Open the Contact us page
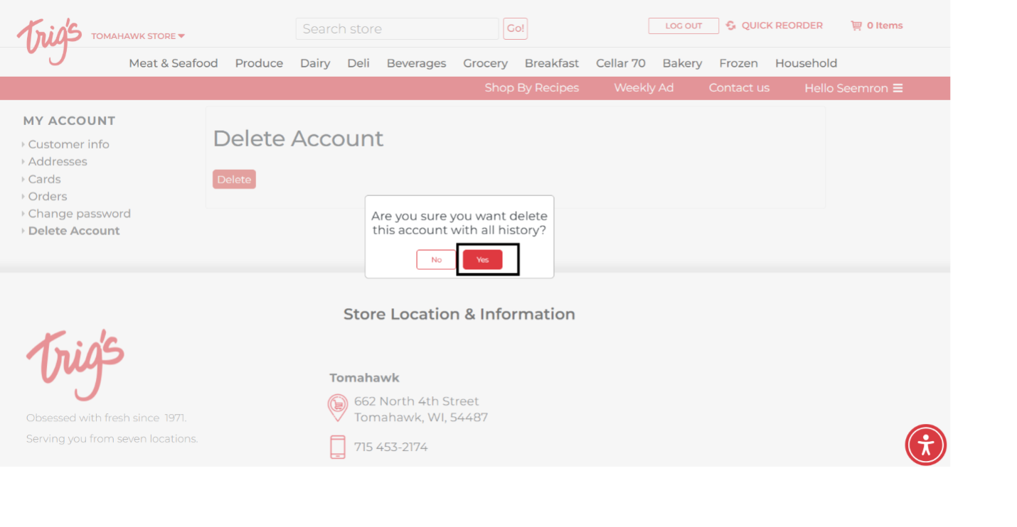This screenshot has height=527, width=1017. pos(739,88)
